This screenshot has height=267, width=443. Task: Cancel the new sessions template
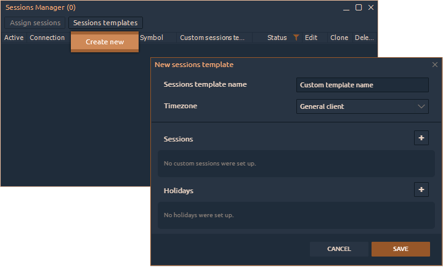(339, 249)
